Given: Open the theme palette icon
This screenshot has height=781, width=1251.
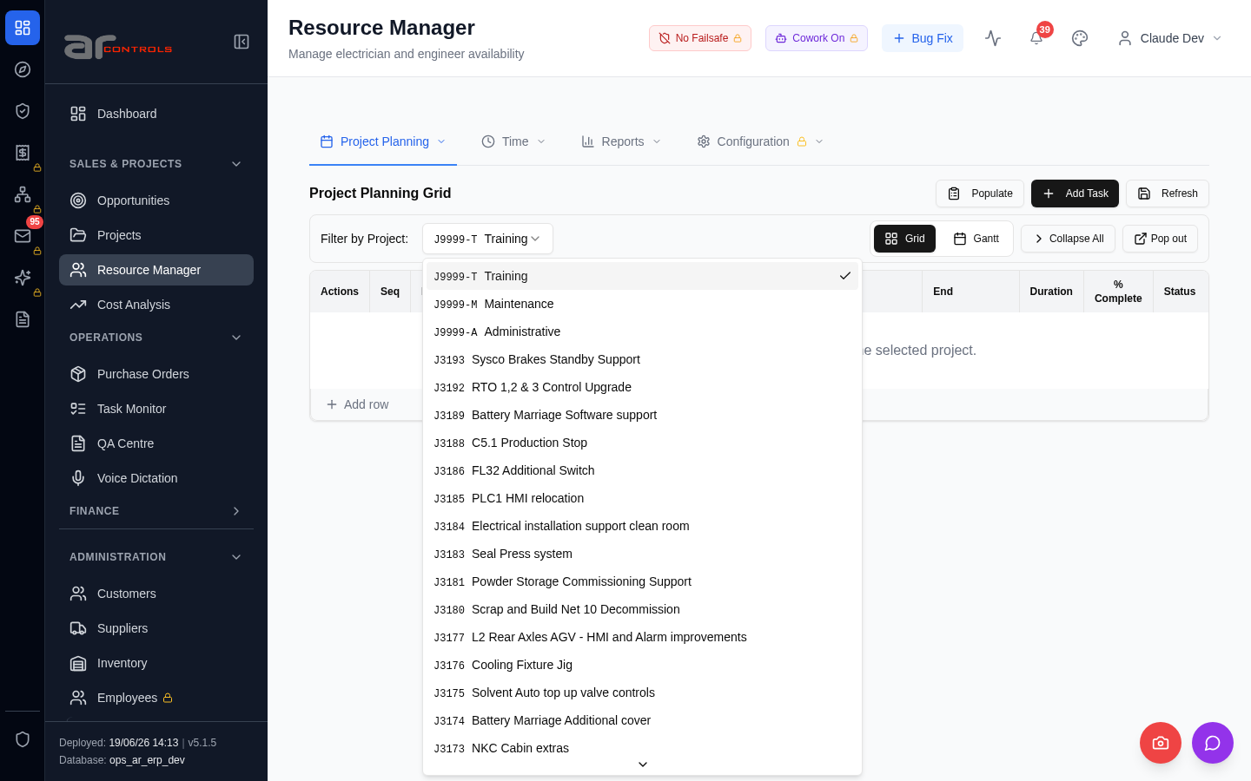Looking at the screenshot, I should pos(1080,38).
